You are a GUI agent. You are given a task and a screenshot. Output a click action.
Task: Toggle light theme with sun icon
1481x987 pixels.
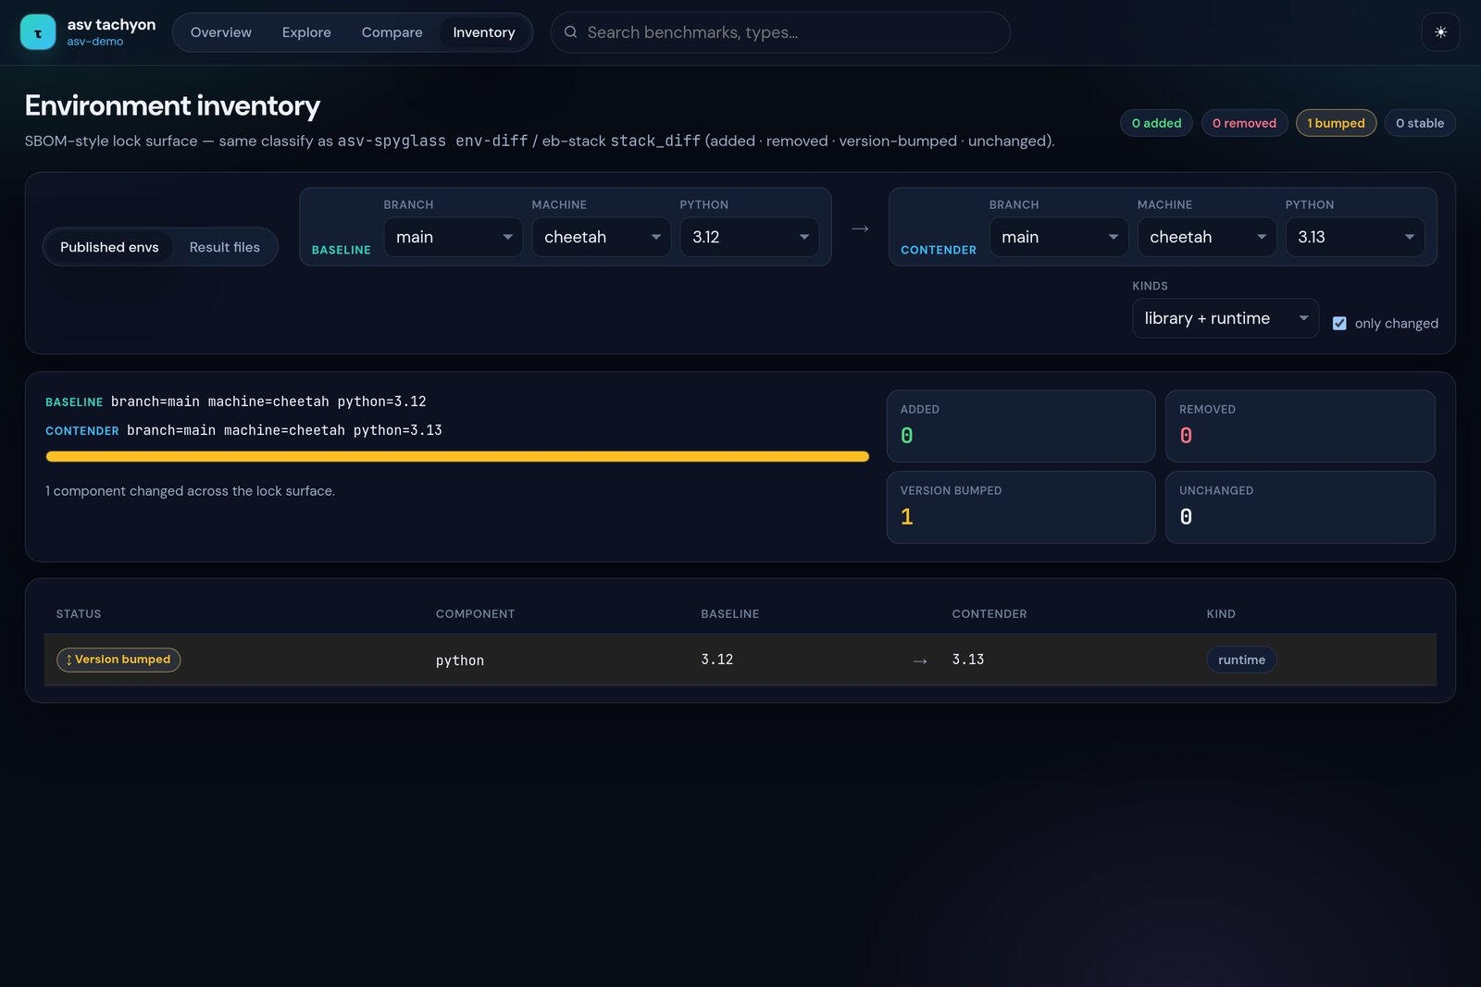pos(1440,32)
